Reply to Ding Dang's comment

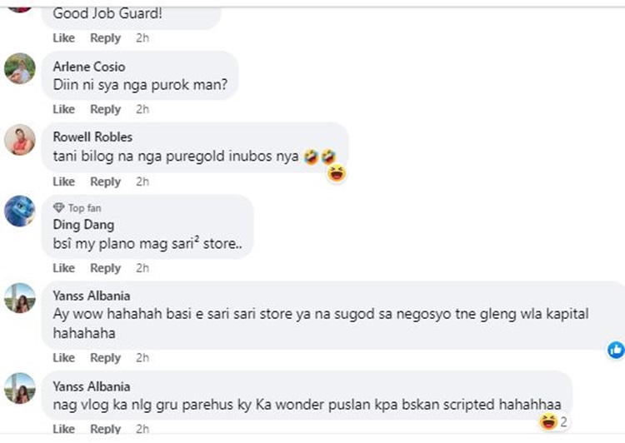pos(105,268)
